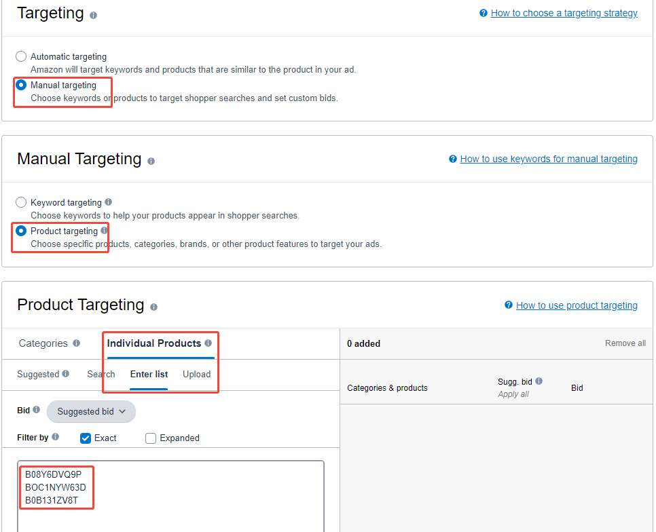The height and width of the screenshot is (532, 656).
Task: Click info icon beside Sugg. bid column
Action: (x=539, y=381)
